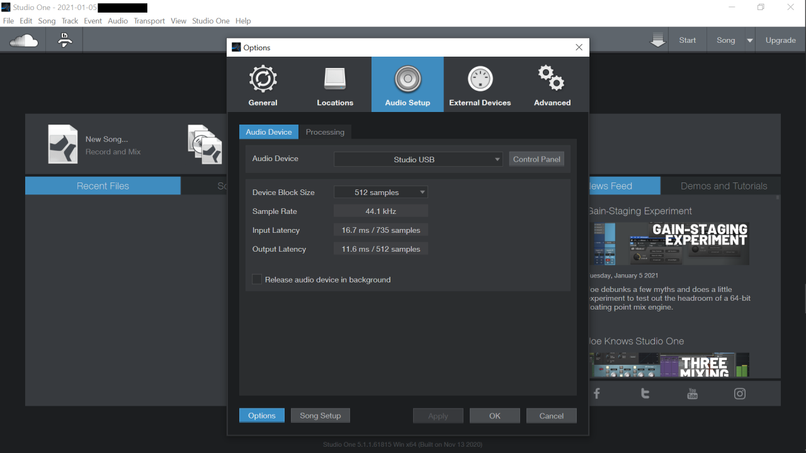The height and width of the screenshot is (453, 806).
Task: Open the Twitter icon on start page
Action: 645,394
